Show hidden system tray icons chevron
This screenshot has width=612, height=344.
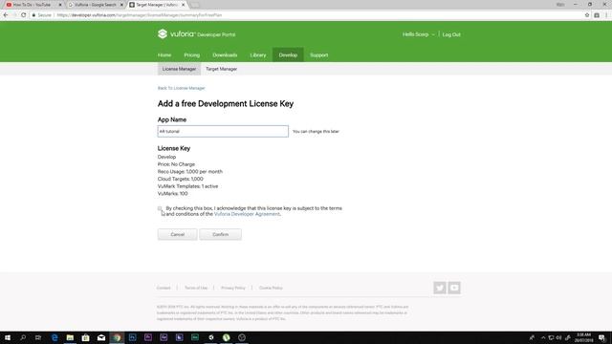click(543, 337)
